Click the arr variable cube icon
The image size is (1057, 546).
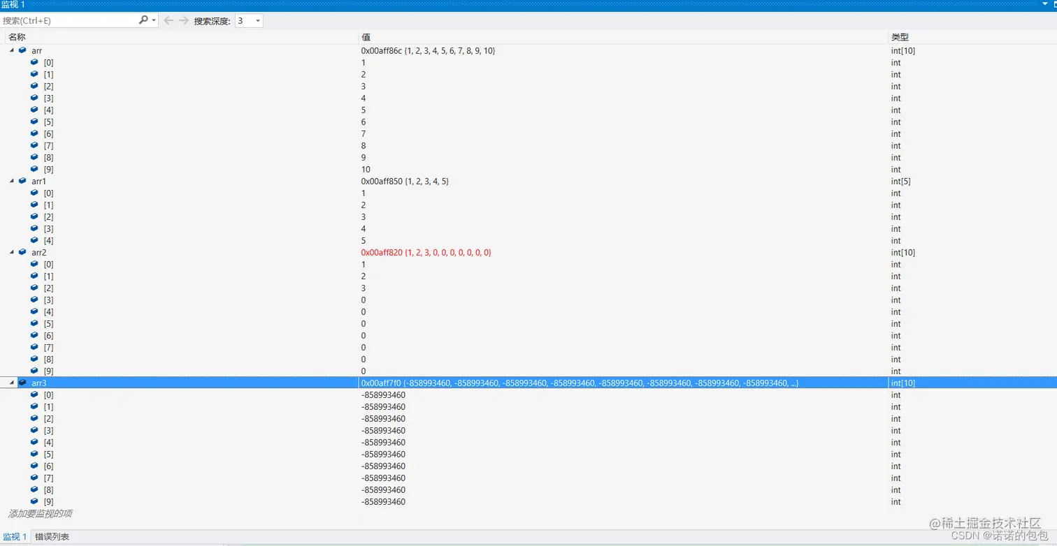pos(22,51)
